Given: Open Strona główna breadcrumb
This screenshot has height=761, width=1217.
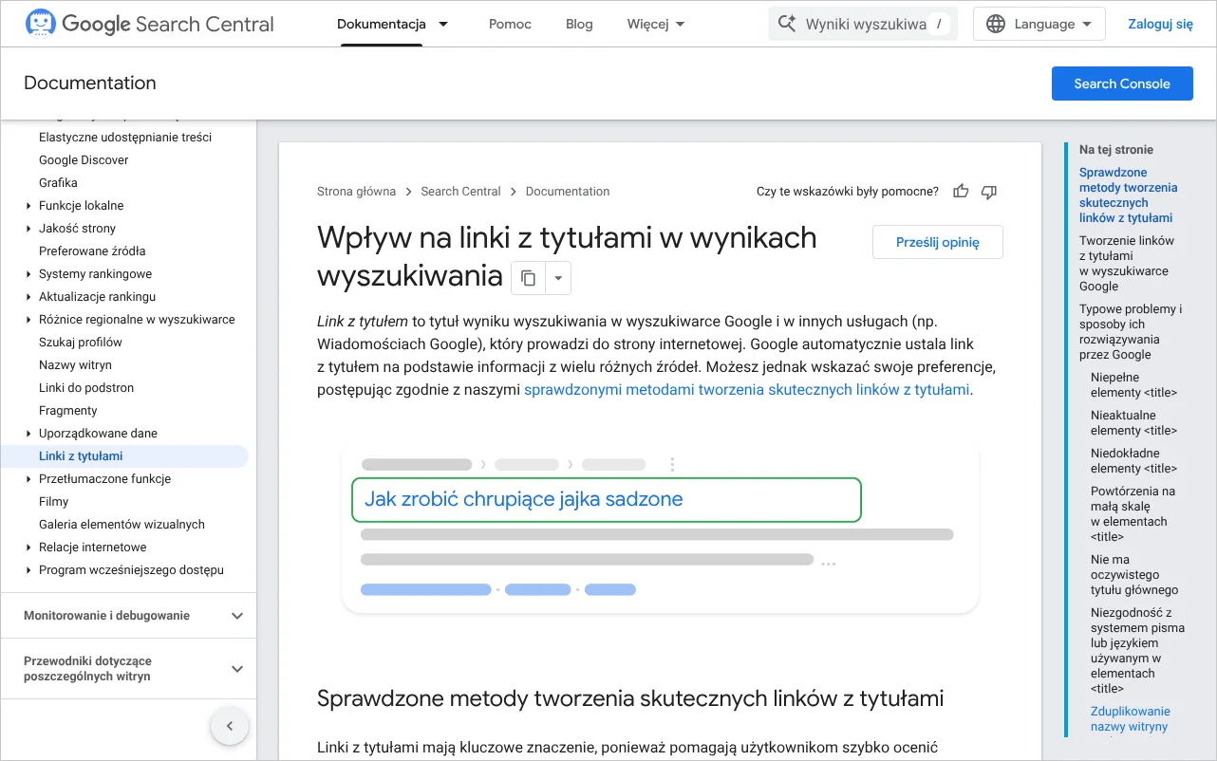Looking at the screenshot, I should [356, 192].
